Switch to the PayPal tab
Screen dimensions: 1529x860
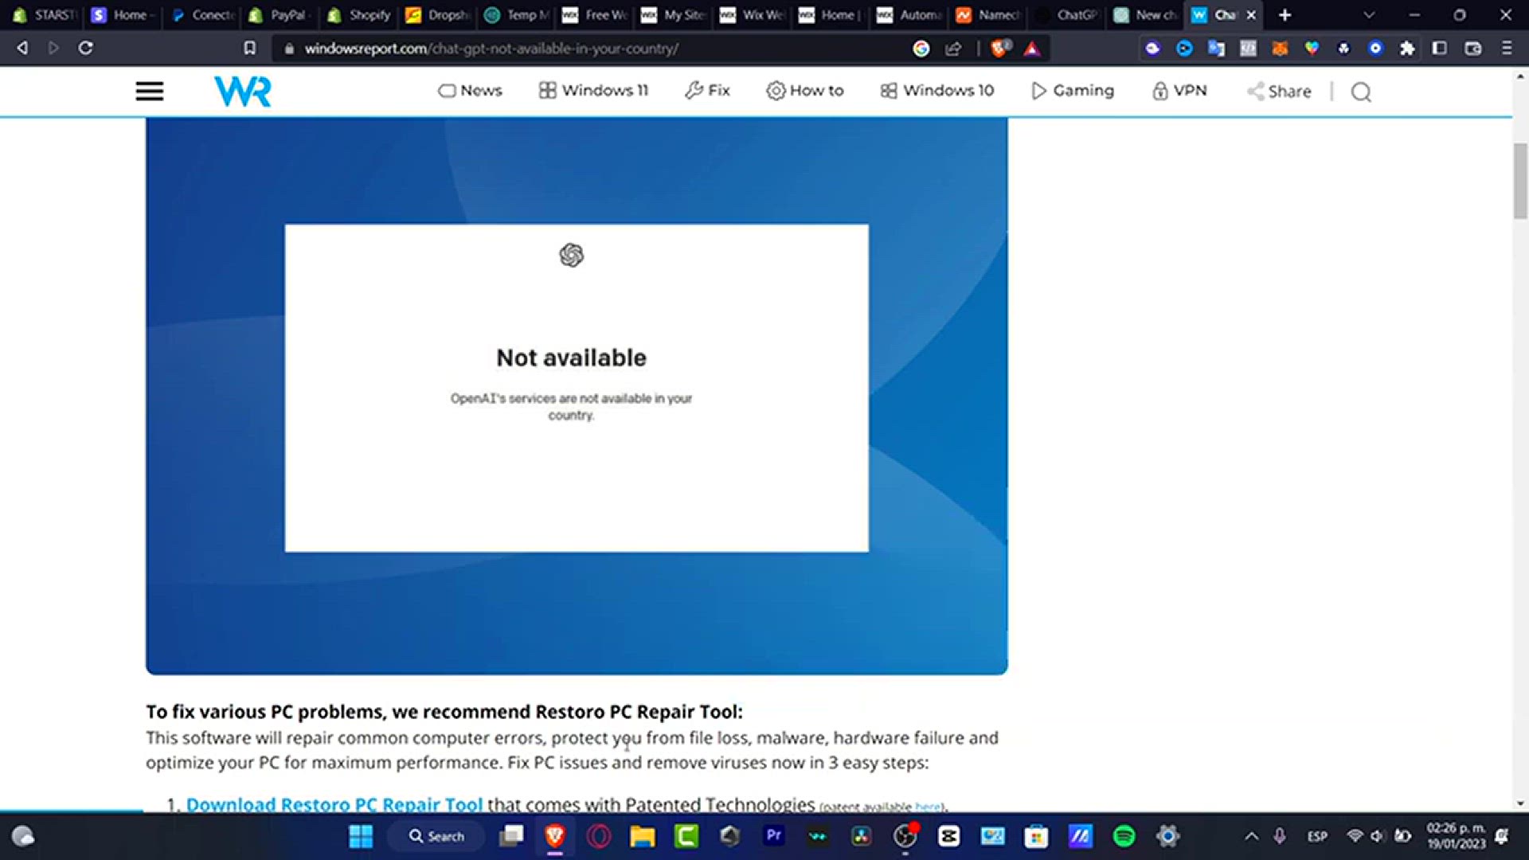(280, 14)
